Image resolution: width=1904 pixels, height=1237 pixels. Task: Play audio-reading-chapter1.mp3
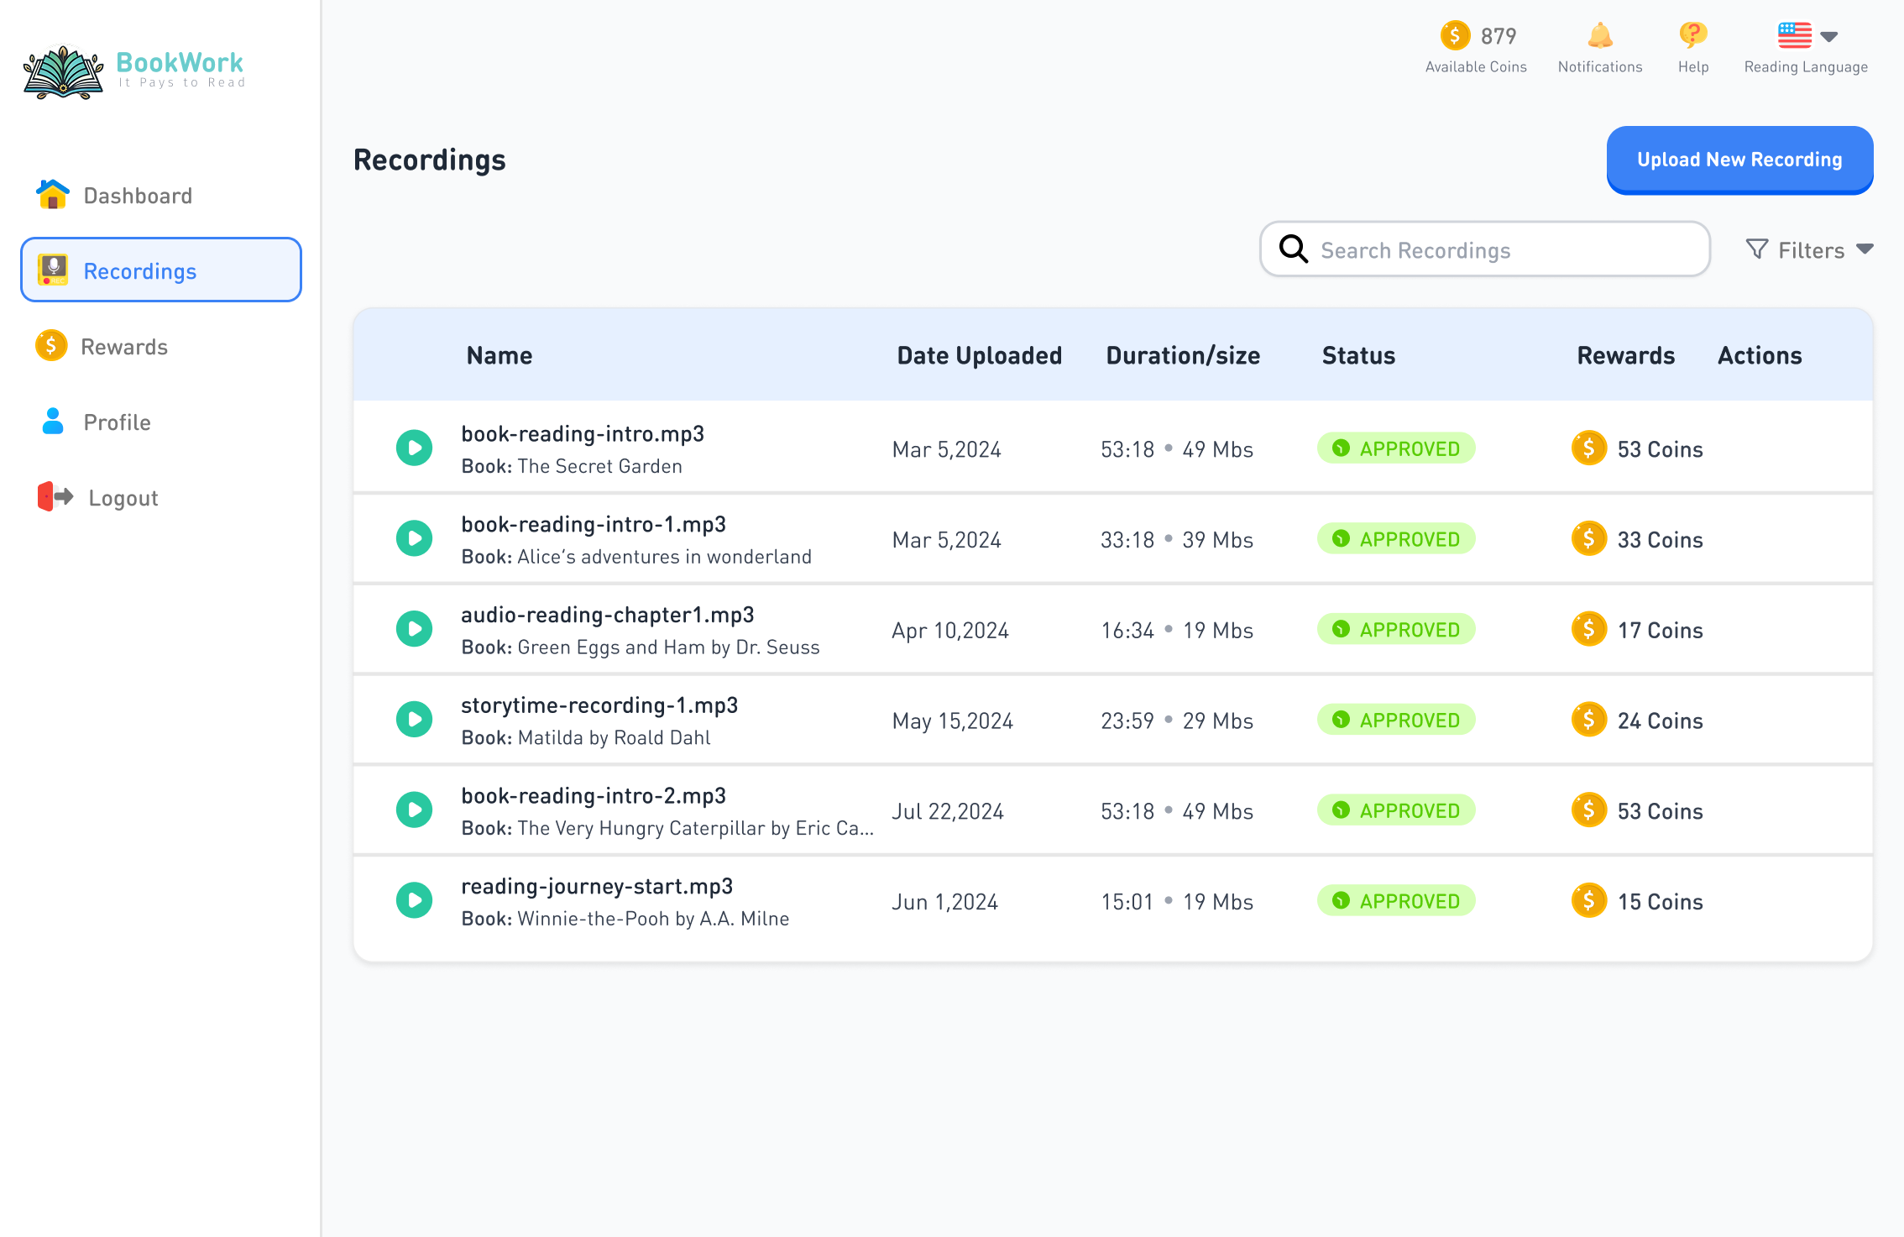coord(414,629)
